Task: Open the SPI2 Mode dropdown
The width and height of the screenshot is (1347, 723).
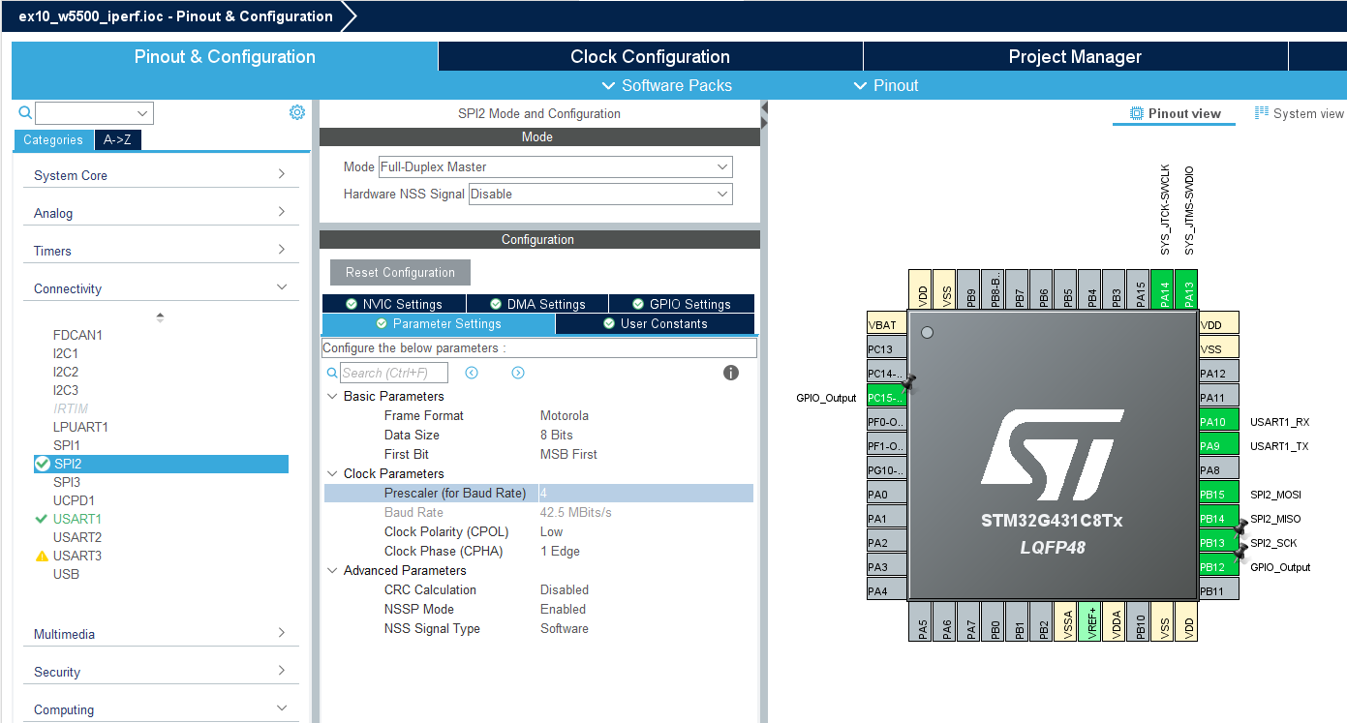Action: click(555, 167)
